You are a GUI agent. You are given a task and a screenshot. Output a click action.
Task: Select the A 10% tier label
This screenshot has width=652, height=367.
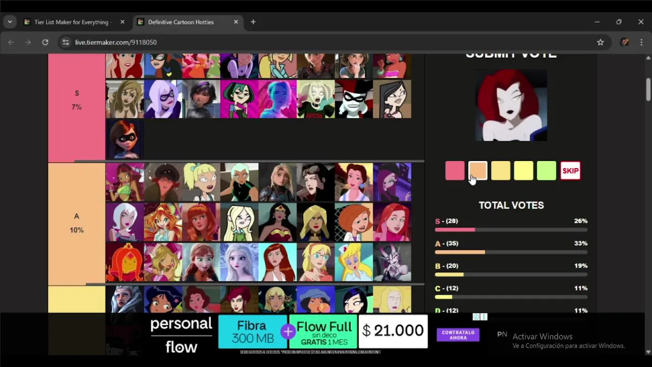click(77, 223)
